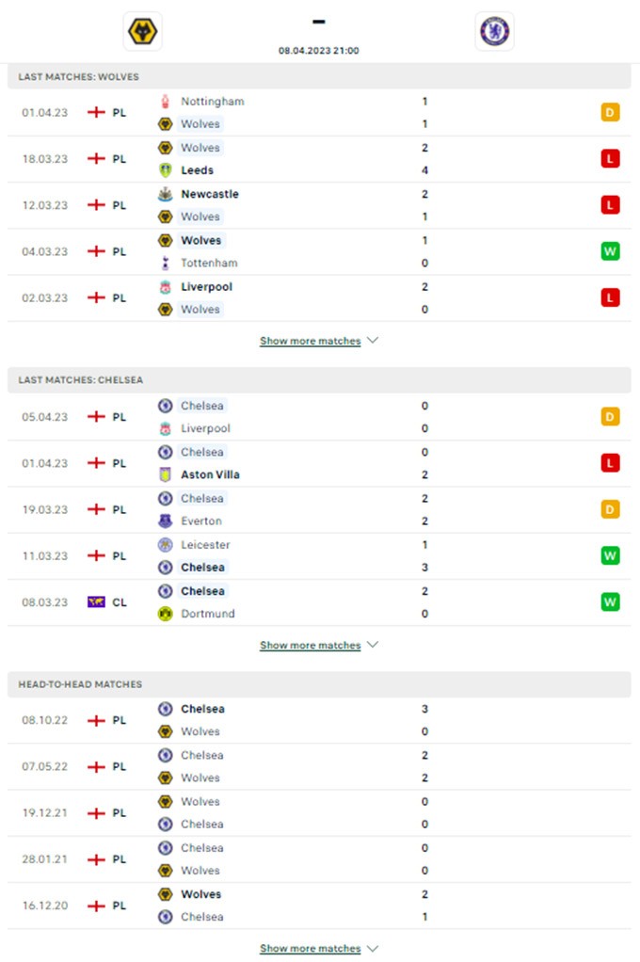Open the Nottingham team link
The image size is (640, 962).
[212, 102]
